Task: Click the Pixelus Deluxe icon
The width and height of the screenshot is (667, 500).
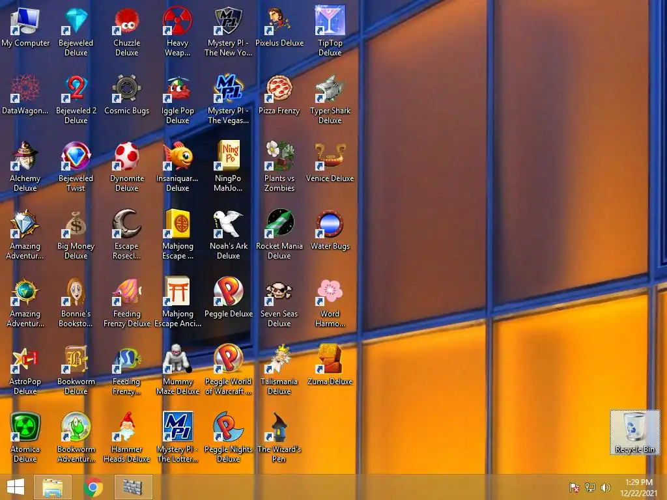Action: click(x=279, y=27)
